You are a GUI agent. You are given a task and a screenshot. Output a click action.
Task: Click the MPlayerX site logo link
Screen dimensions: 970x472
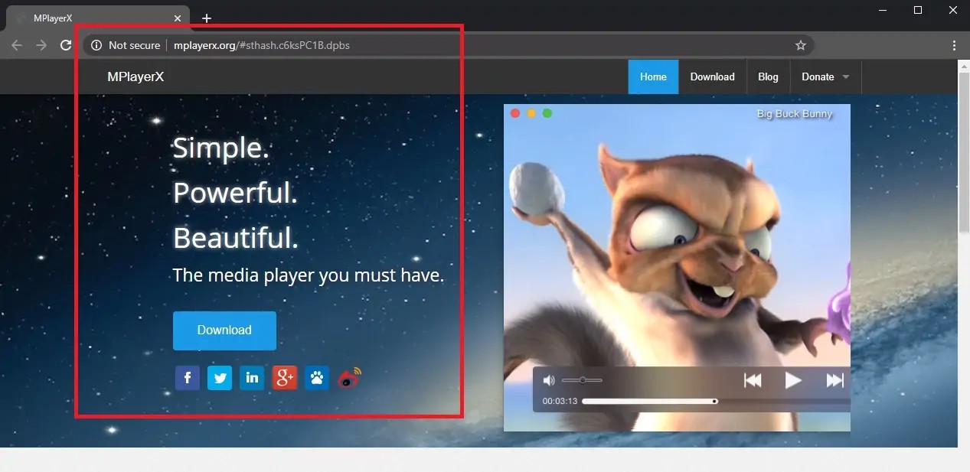click(136, 76)
